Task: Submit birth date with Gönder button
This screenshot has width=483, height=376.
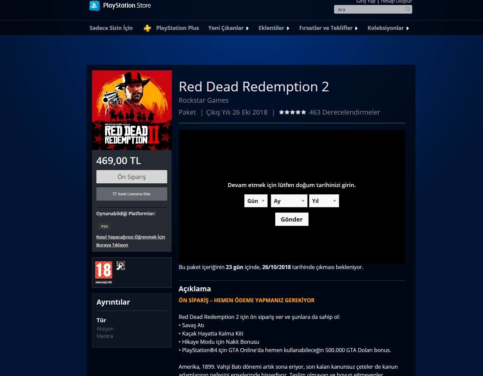Action: coord(292,219)
